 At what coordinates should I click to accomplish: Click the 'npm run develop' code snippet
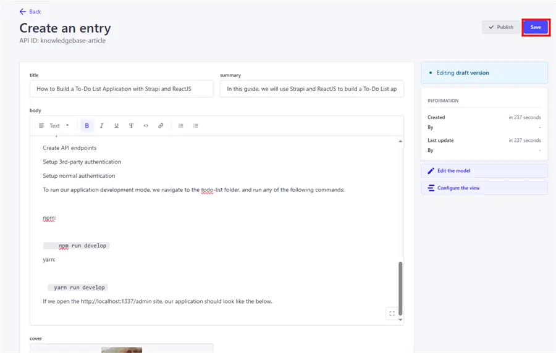77,246
